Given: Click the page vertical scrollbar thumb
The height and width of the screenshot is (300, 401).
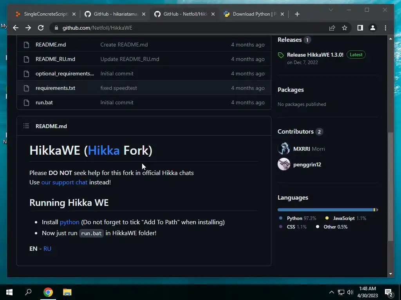Looking at the screenshot, I should click(390, 186).
